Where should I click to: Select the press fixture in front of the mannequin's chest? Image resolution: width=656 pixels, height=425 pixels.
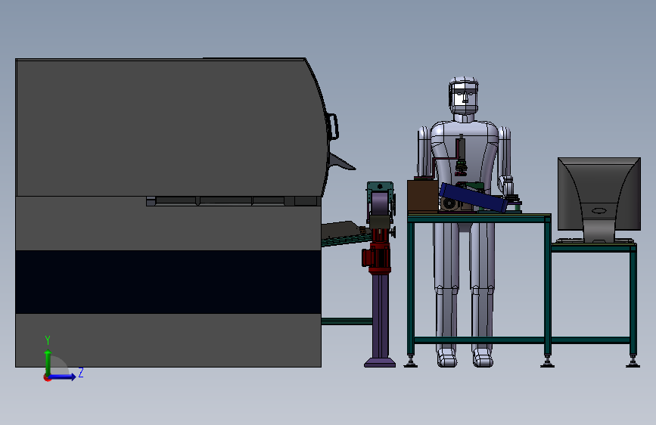pos(461,156)
